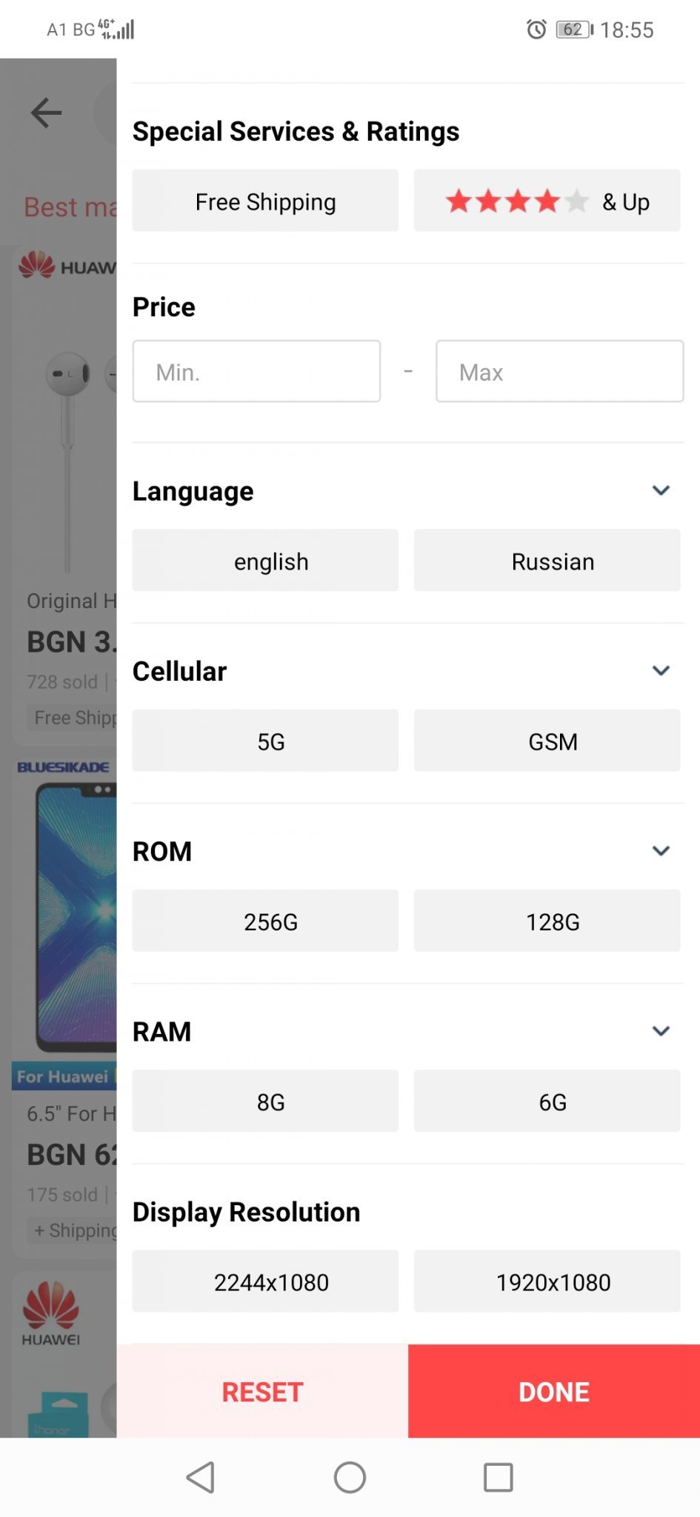Expand the RAM filter chevron

661,1031
